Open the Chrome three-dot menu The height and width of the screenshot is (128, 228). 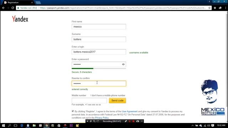(x=226, y=8)
